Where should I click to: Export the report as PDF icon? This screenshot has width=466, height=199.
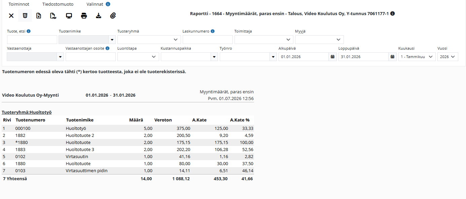(x=53, y=15)
